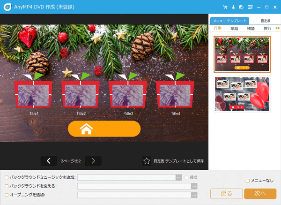The height and width of the screenshot is (205, 281).
Task: Open the chat support icon
Action: [241, 7]
